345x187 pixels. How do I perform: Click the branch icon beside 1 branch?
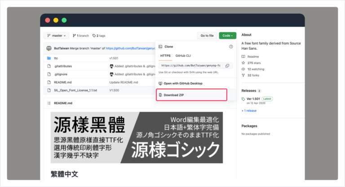click(x=75, y=35)
